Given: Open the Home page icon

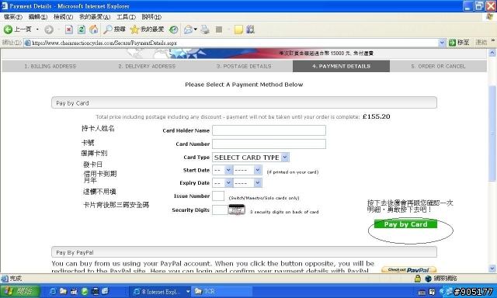Looking at the screenshot, I should 93,29.
